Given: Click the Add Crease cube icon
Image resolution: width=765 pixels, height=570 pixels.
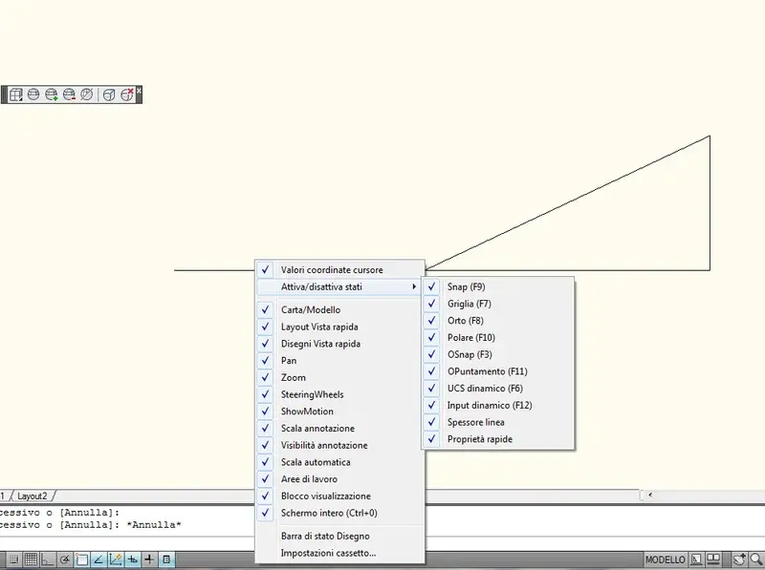Looking at the screenshot, I should pos(109,95).
